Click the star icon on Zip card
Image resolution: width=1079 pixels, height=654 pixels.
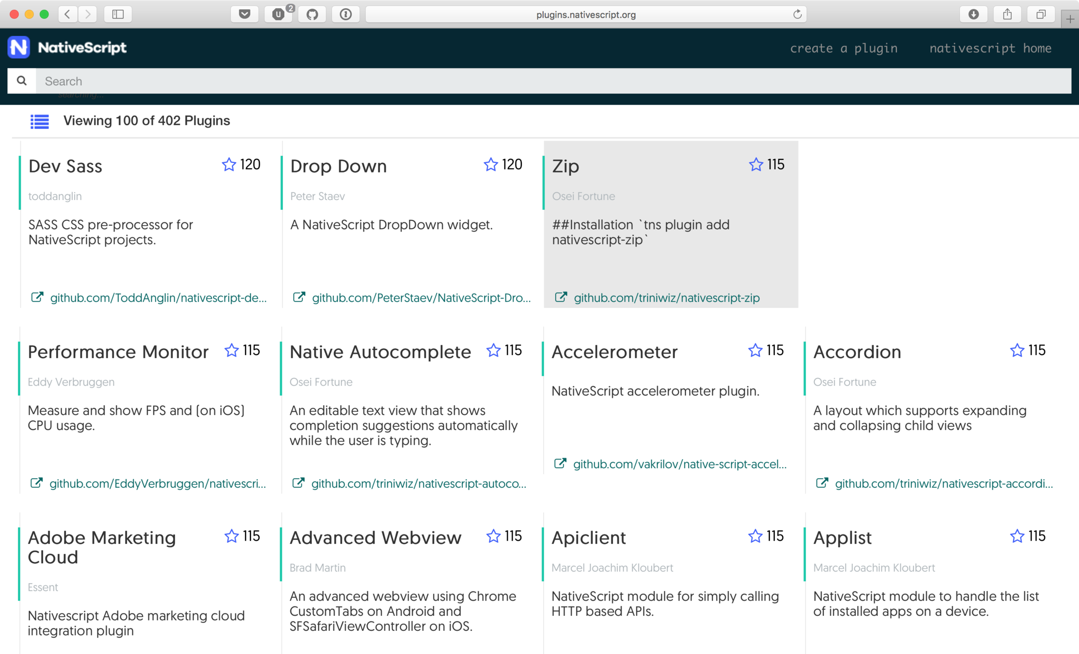tap(756, 165)
